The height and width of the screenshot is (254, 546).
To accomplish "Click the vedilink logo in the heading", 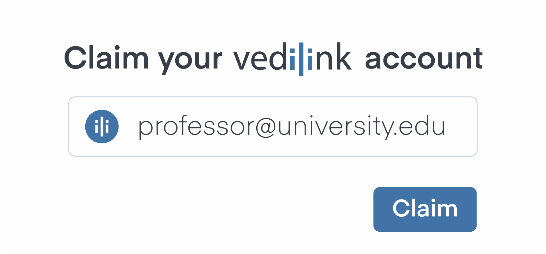I will coord(293,59).
